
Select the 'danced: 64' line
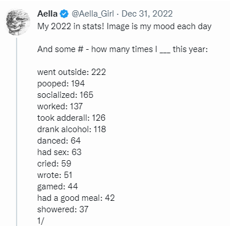point(59,141)
